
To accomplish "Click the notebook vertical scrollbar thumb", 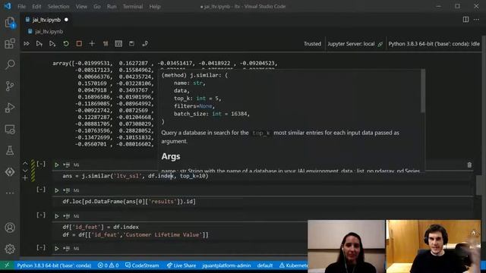I will [x=479, y=185].
